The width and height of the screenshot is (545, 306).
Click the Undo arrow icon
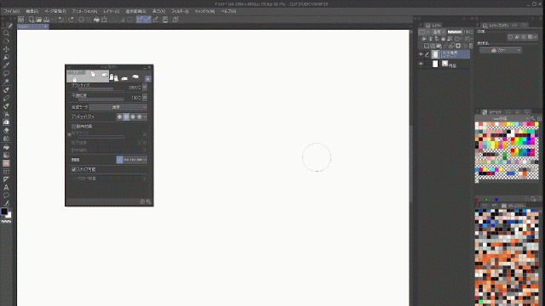[x=60, y=20]
